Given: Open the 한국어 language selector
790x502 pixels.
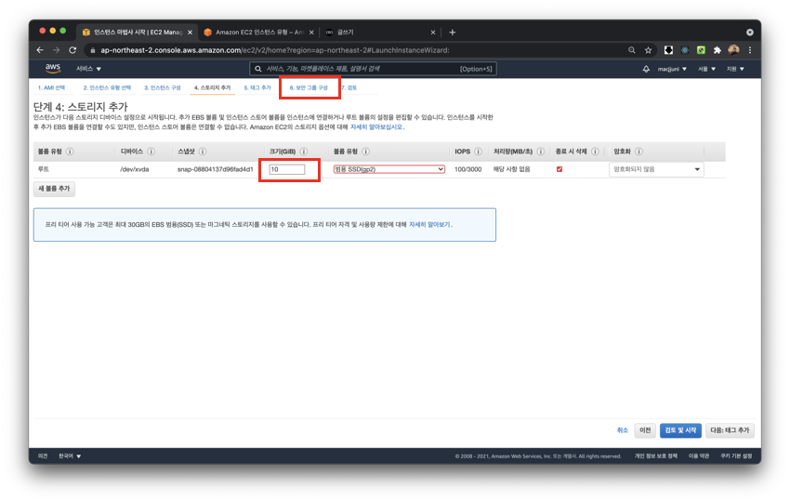Looking at the screenshot, I should 70,456.
